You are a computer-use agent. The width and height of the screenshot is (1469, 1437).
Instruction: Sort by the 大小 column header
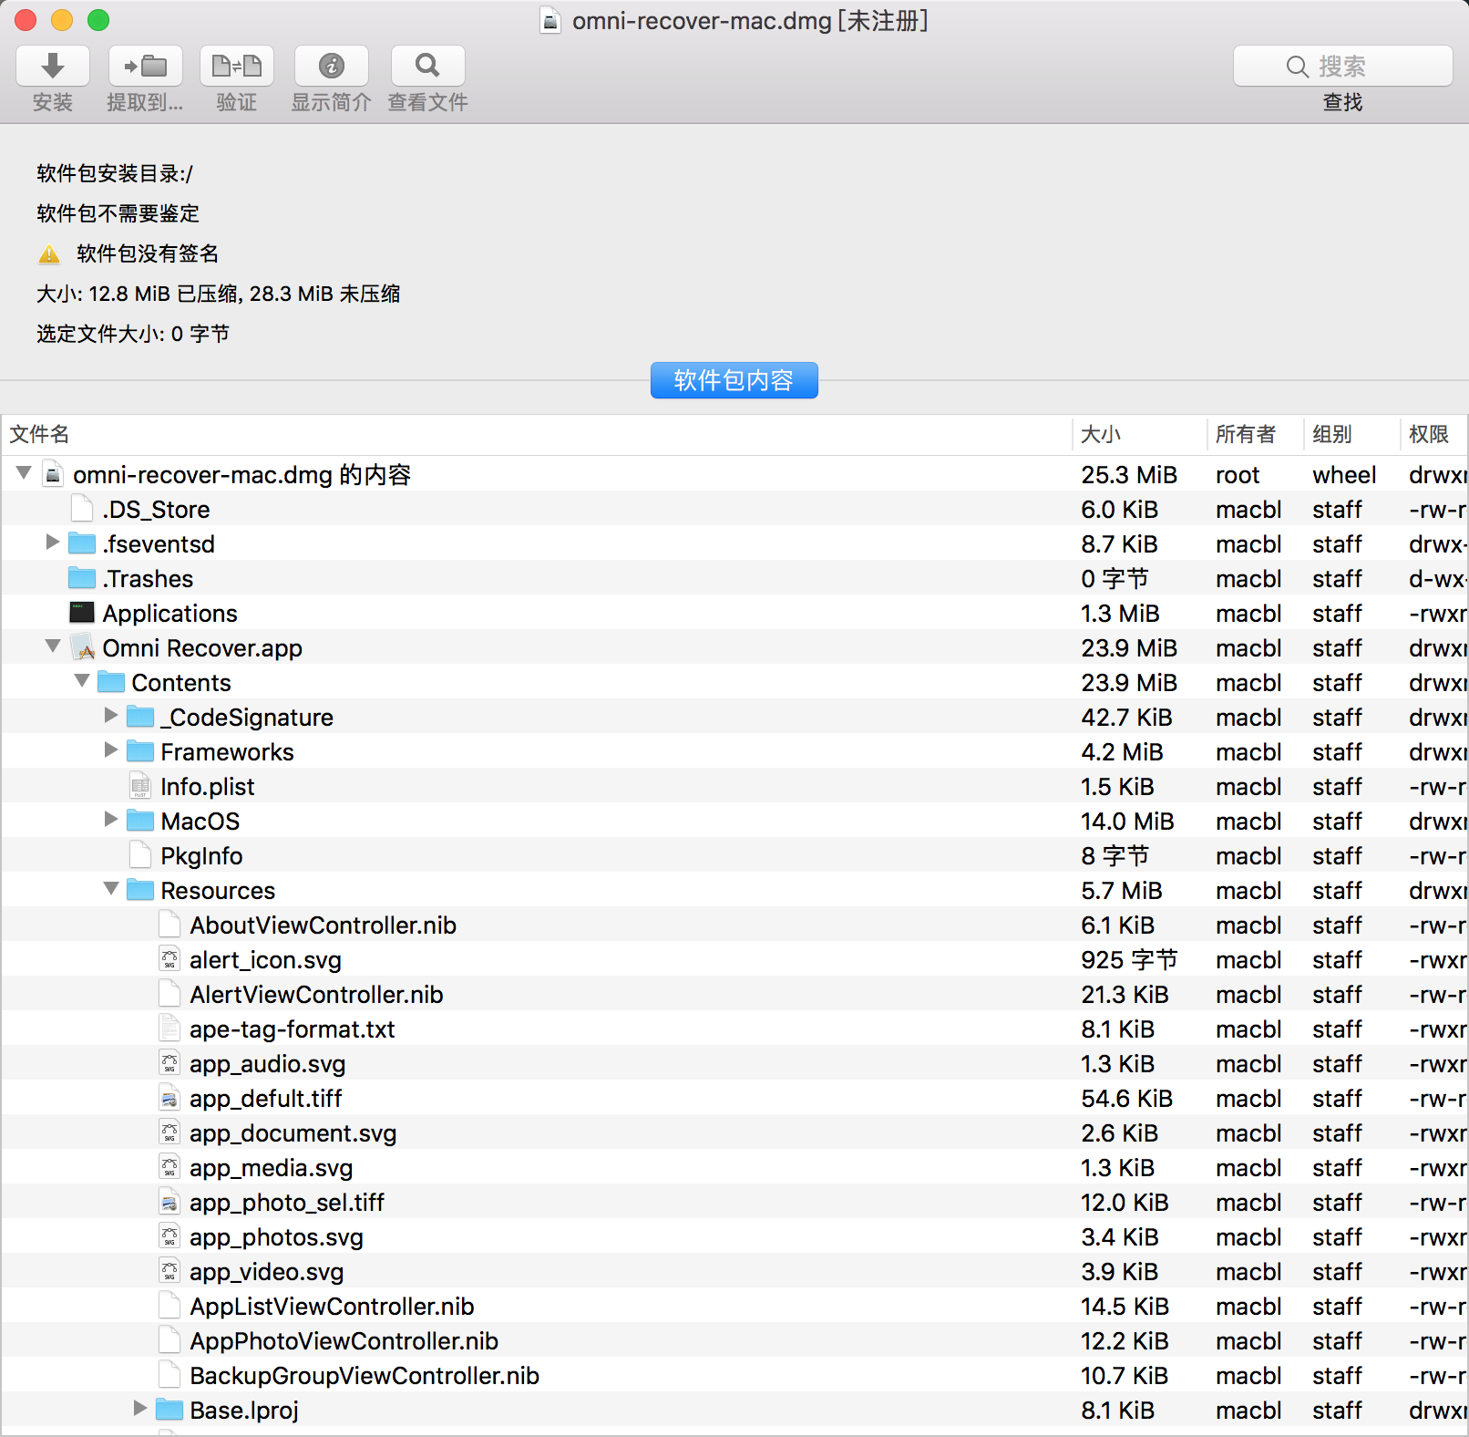click(1140, 434)
